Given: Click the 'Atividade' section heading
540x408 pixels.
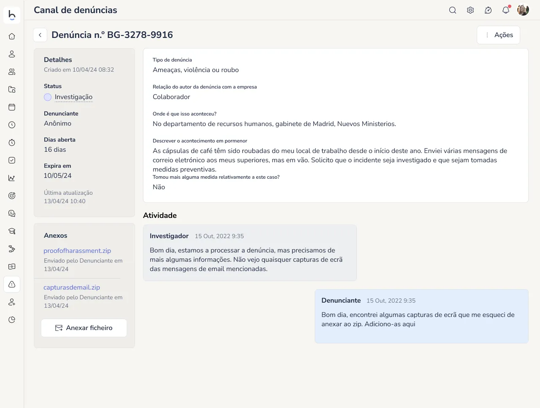Looking at the screenshot, I should (160, 215).
